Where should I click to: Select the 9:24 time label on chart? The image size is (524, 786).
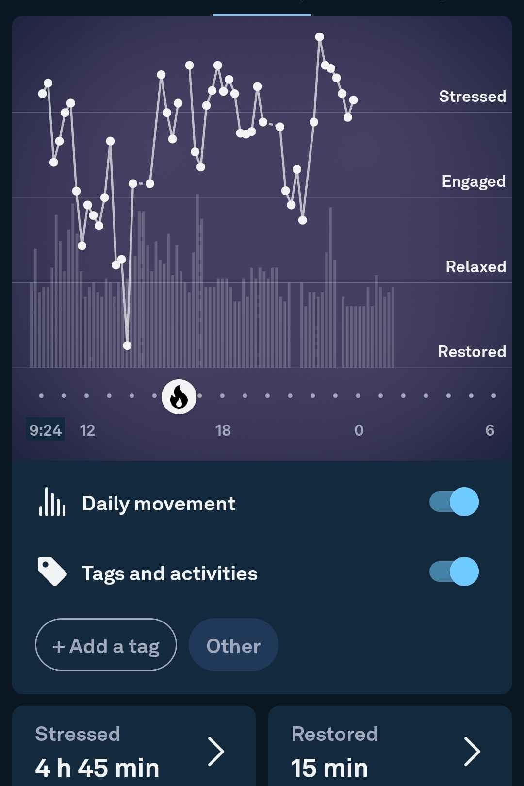46,430
